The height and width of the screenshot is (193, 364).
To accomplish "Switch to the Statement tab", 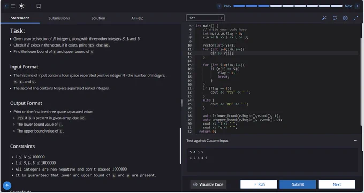I will coord(20,18).
